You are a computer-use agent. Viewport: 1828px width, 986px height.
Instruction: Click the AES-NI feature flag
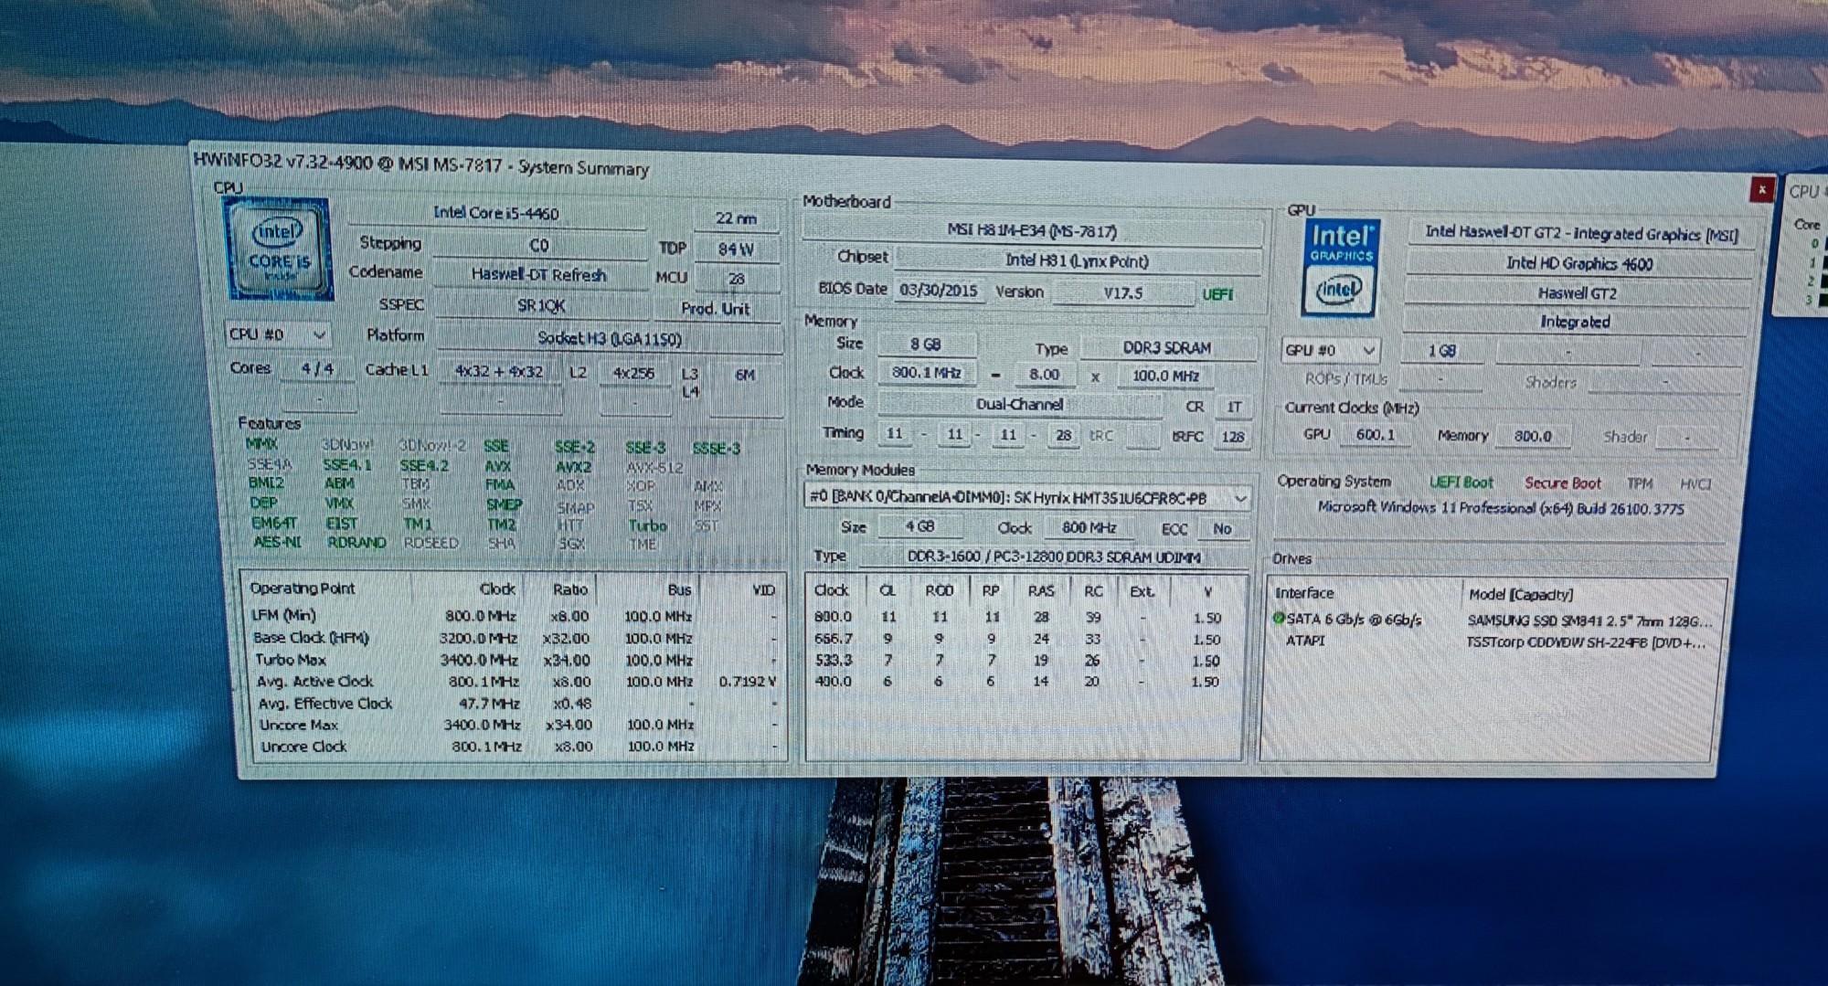pos(277,542)
